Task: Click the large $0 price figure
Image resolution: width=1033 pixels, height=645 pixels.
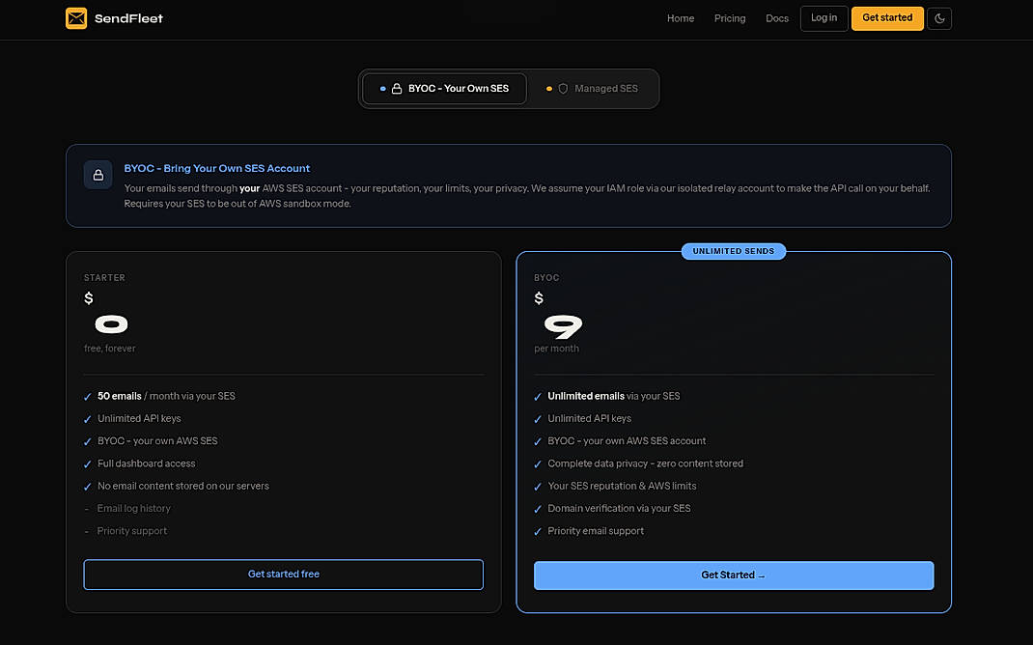Action: click(x=111, y=323)
